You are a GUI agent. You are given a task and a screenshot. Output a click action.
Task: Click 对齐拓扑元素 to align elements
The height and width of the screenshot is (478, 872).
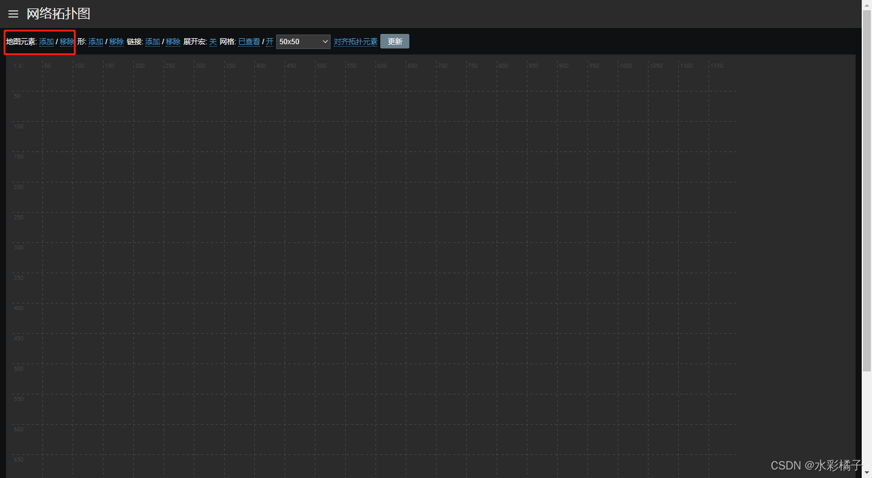(x=355, y=42)
